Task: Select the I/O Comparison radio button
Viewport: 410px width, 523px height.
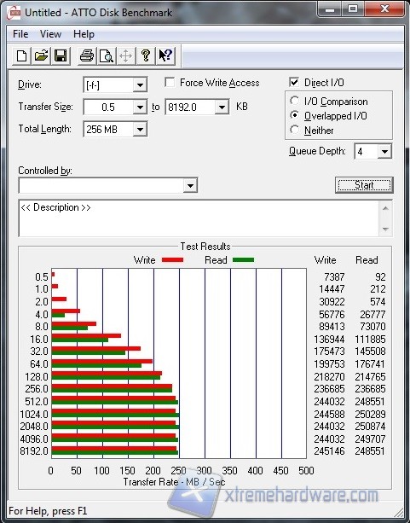Action: [x=294, y=101]
